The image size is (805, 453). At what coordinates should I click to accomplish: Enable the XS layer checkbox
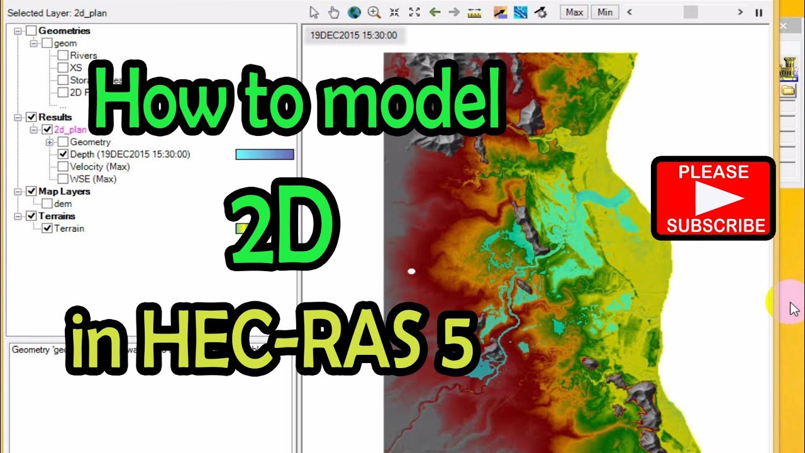pyautogui.click(x=63, y=68)
